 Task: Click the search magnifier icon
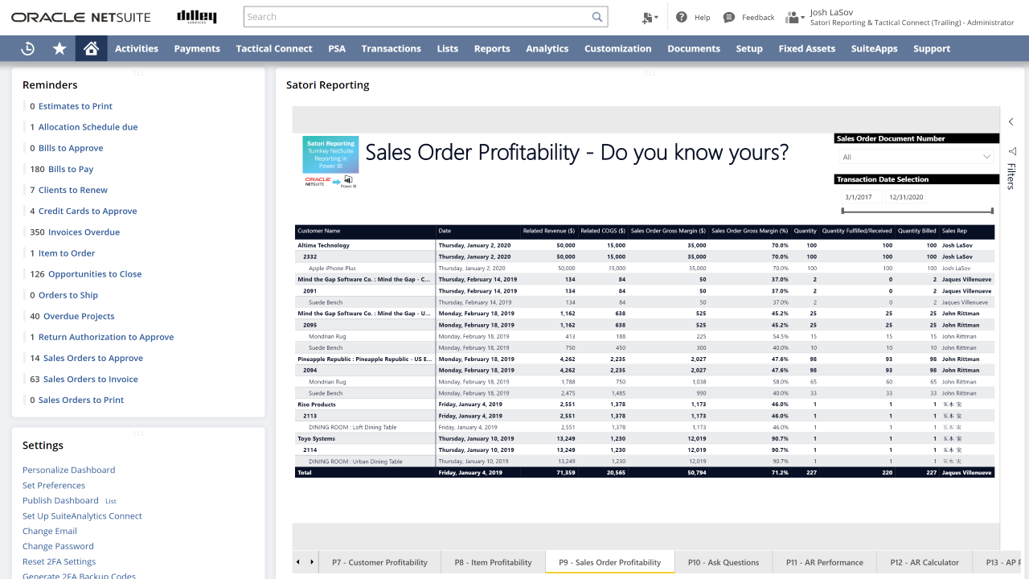pyautogui.click(x=597, y=16)
